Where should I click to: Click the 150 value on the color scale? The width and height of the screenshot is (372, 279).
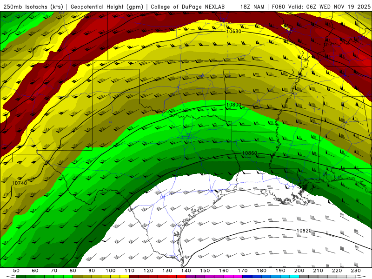coord(205,271)
